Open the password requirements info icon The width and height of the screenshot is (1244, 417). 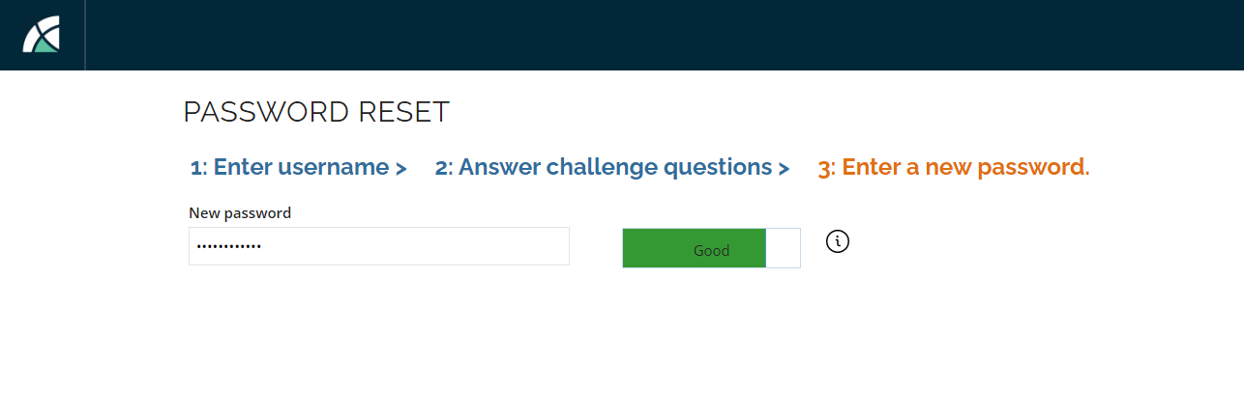coord(838,241)
